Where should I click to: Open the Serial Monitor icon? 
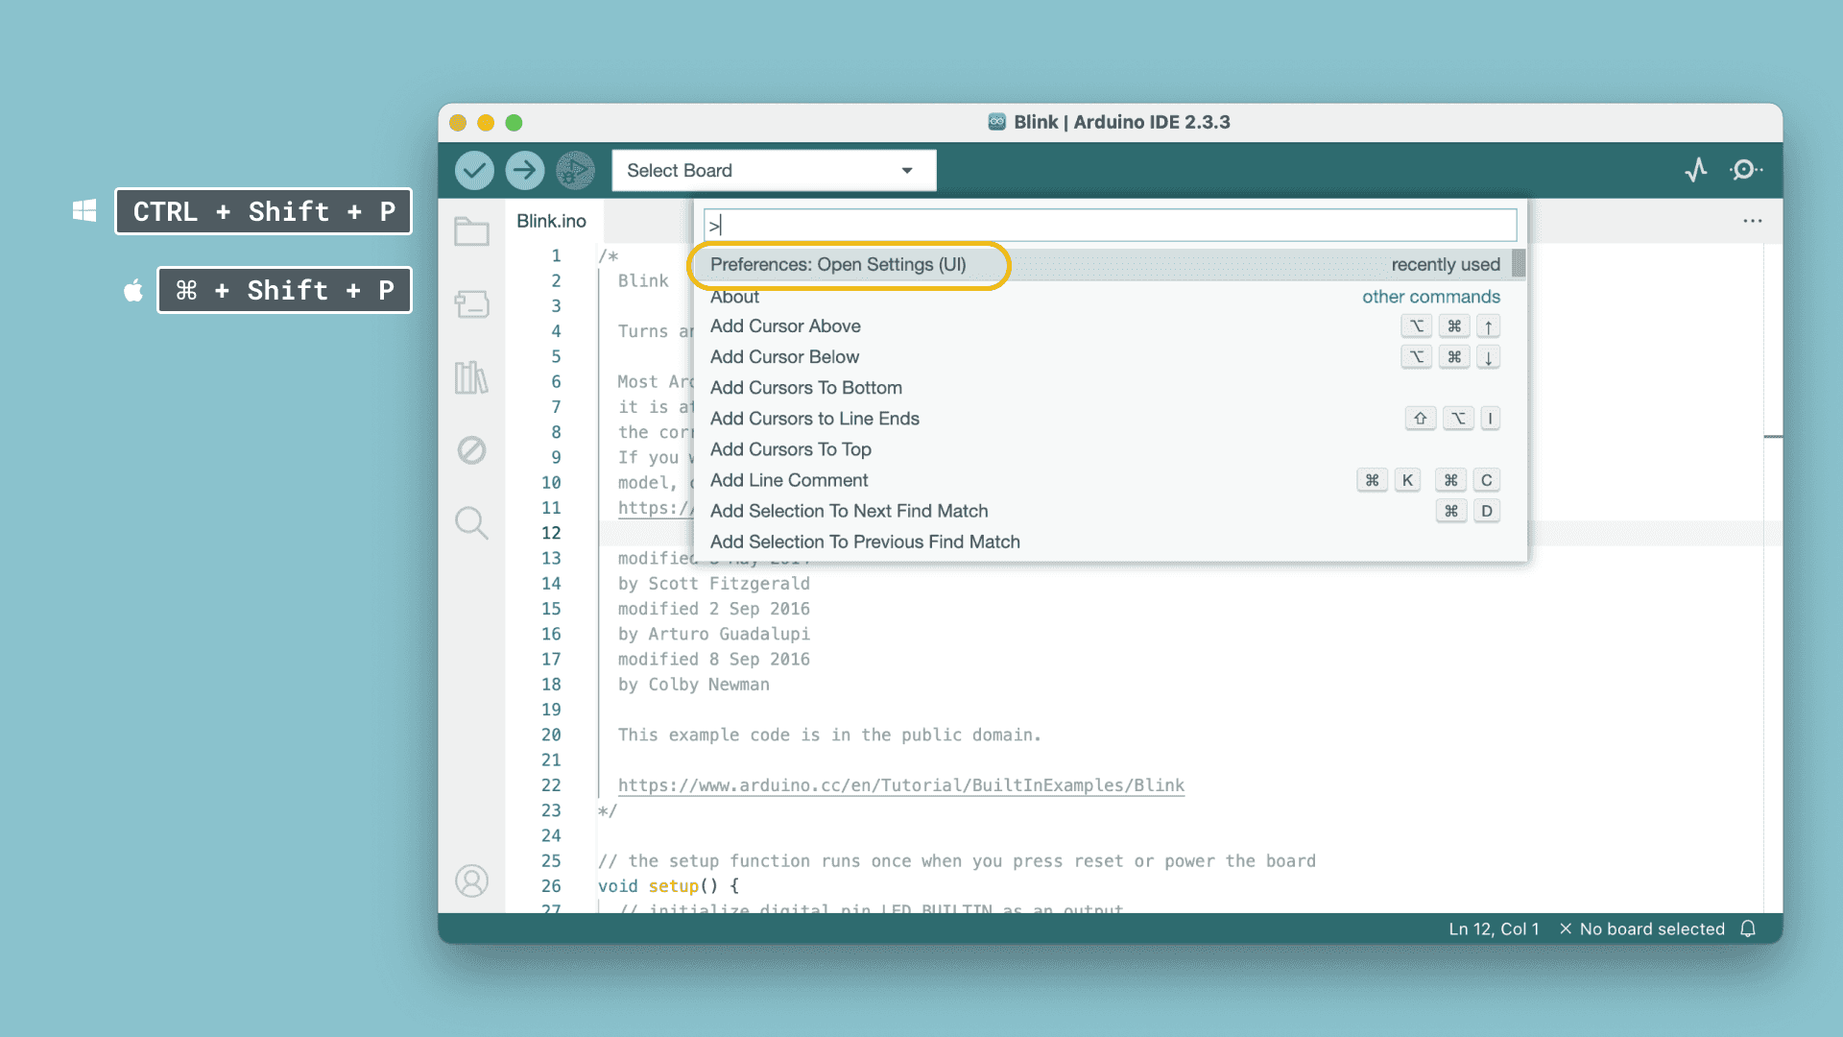point(1746,169)
